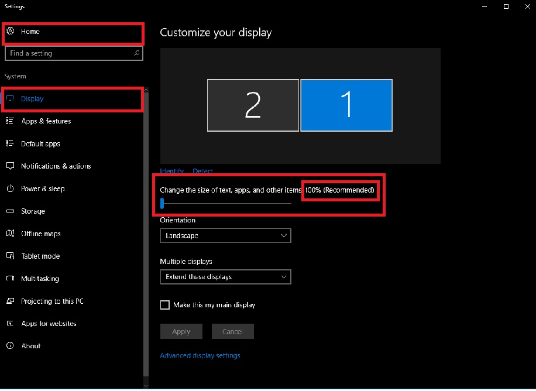
Task: Click the Notifications & actions speech-bubble icon
Action: point(10,166)
